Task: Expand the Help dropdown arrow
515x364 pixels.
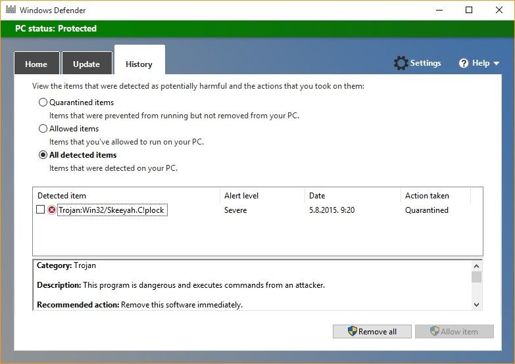Action: pyautogui.click(x=497, y=63)
